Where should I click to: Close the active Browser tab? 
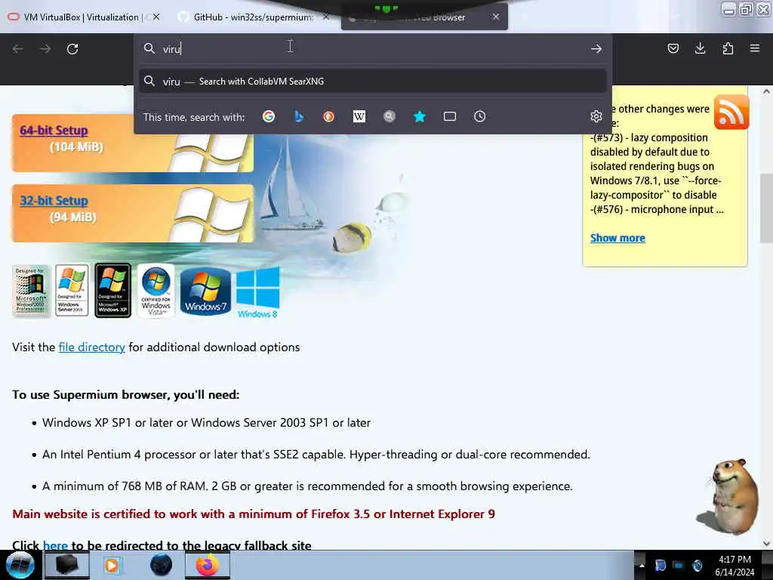[x=496, y=17]
